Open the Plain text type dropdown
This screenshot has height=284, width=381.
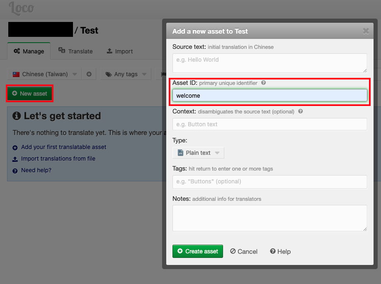pos(198,153)
